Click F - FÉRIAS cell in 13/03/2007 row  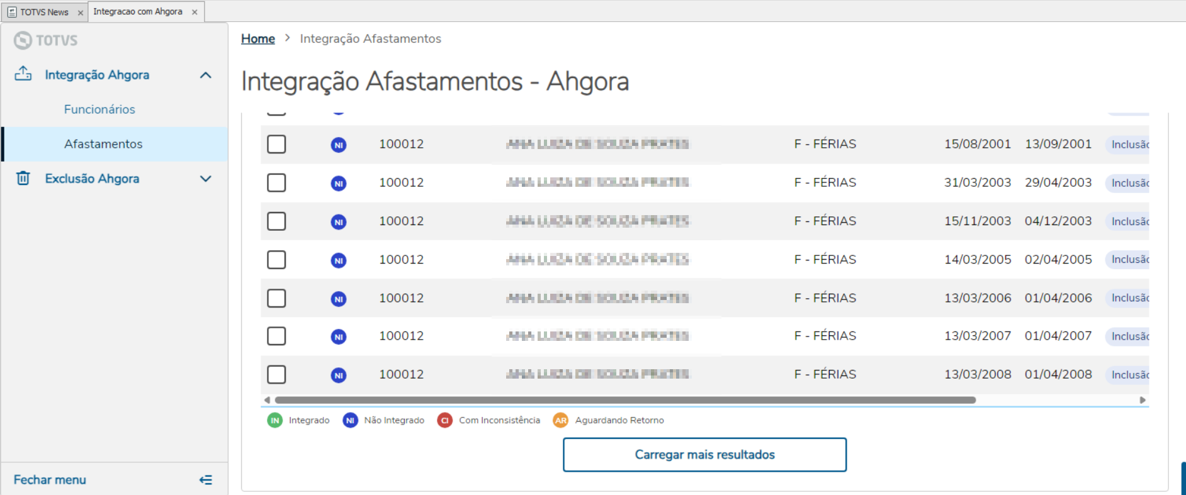[825, 336]
